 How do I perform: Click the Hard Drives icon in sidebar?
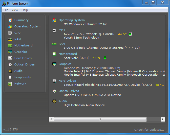point(10,58)
